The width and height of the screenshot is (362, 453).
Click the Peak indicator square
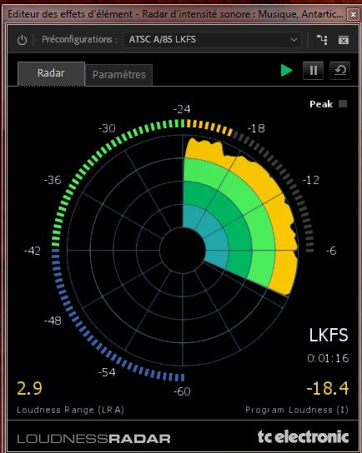point(343,104)
